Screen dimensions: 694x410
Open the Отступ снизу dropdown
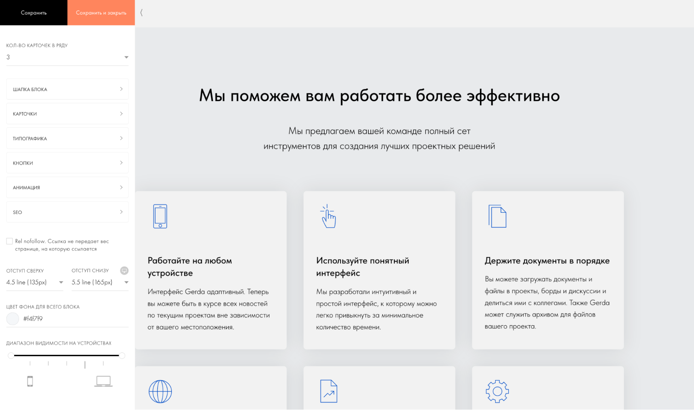click(x=100, y=282)
